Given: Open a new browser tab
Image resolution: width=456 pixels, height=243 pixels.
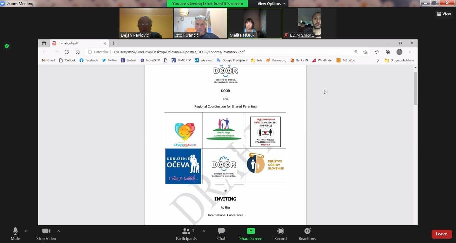Looking at the screenshot, I should [113, 43].
